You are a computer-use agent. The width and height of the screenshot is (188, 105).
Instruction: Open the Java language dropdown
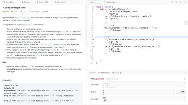(x=95, y=2)
